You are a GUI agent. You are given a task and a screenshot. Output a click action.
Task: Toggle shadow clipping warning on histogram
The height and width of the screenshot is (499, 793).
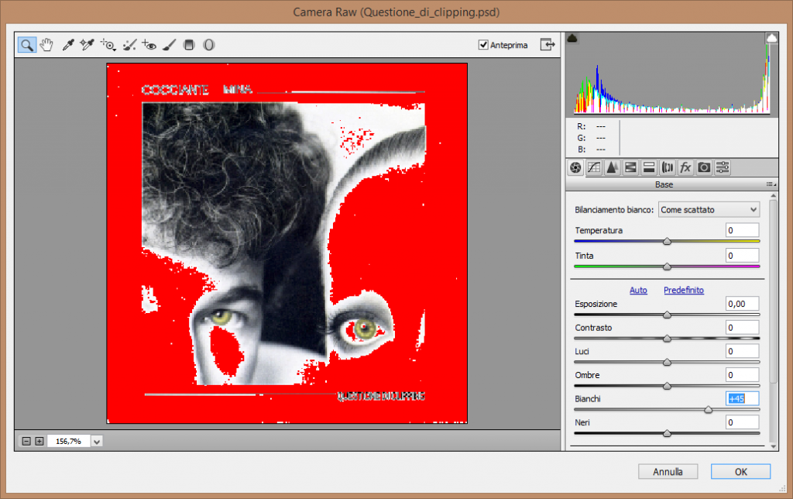click(572, 39)
